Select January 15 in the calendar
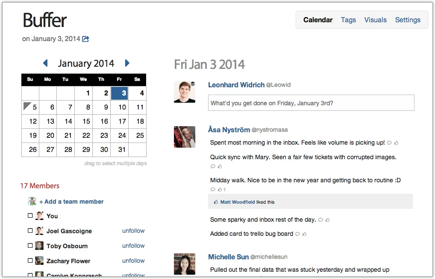The width and height of the screenshot is (435, 279). click(83, 122)
